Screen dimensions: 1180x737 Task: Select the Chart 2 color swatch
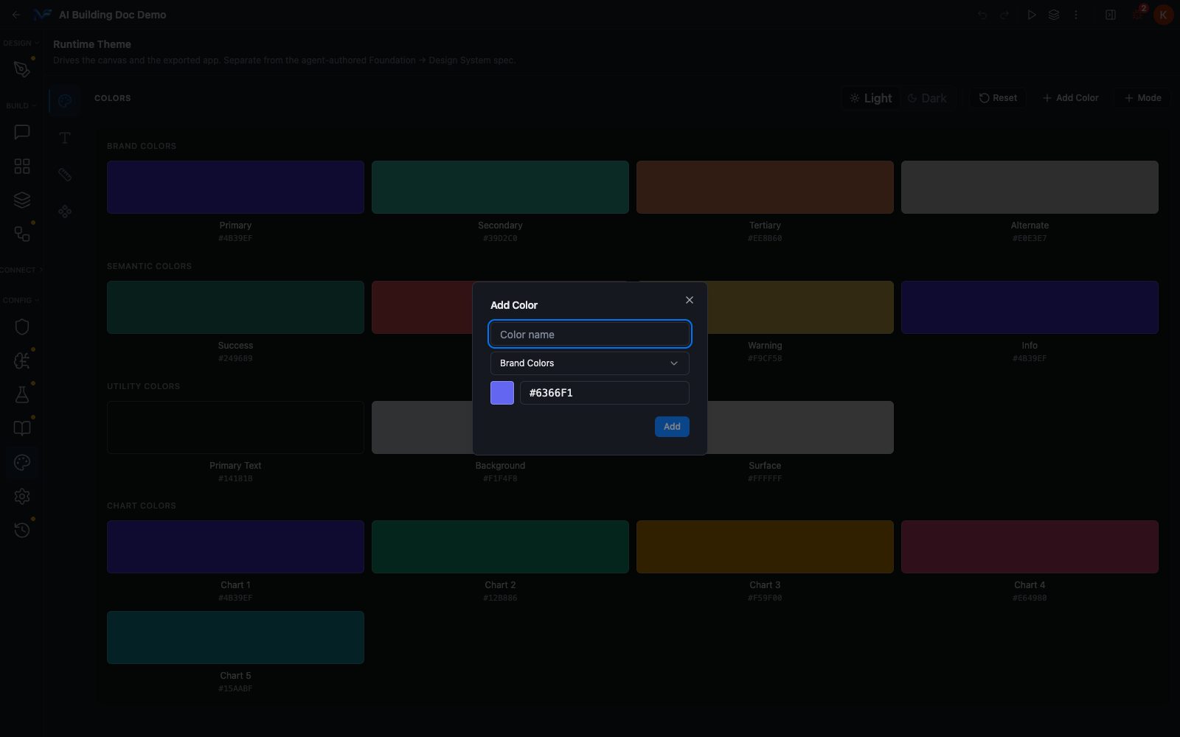coord(500,547)
